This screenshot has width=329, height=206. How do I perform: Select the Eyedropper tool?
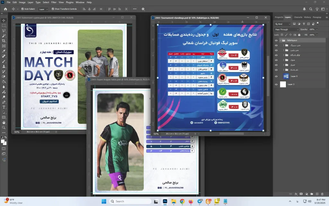tap(4, 51)
